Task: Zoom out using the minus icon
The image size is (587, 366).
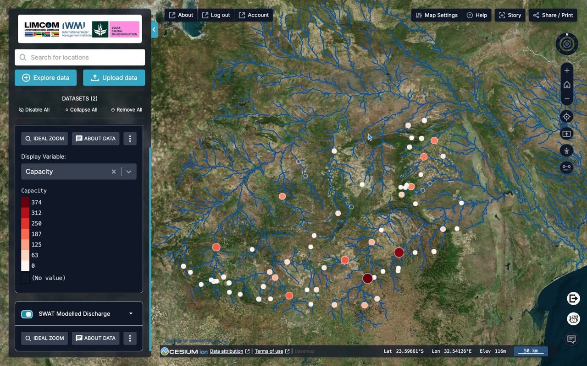Action: 567,99
